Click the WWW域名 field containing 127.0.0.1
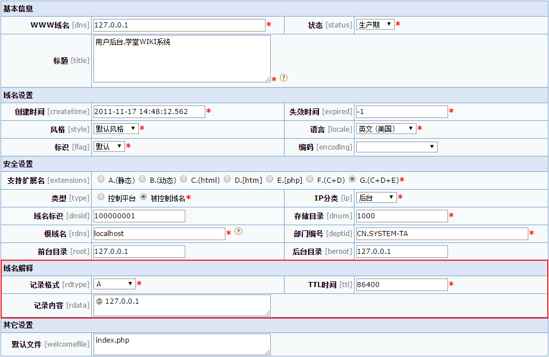The width and height of the screenshot is (549, 357). tap(178, 25)
